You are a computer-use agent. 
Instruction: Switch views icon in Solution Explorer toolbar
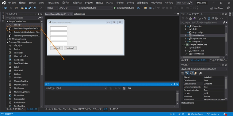pos(194,18)
